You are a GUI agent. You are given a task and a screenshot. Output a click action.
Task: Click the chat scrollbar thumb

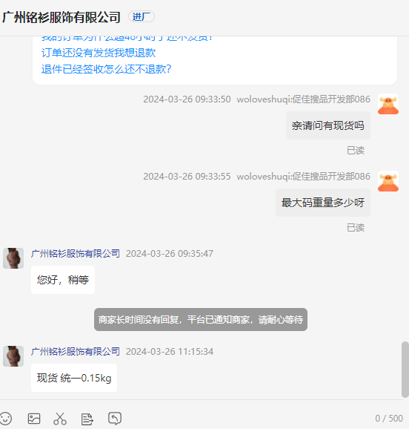click(x=405, y=370)
